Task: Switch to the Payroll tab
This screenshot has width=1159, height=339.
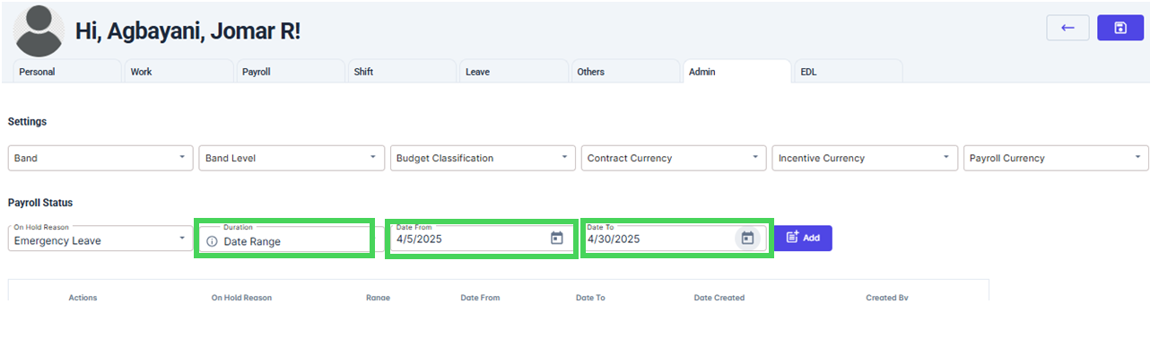Action: (289, 72)
